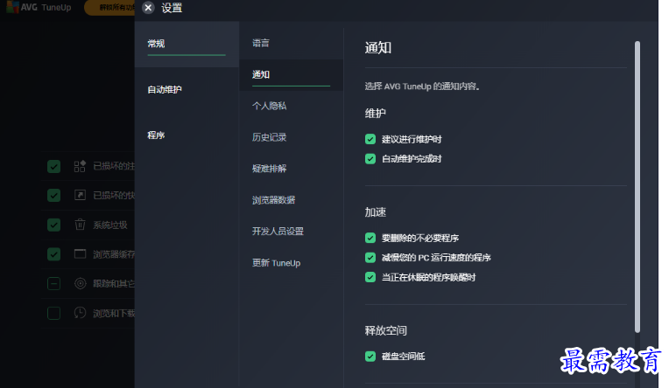Screen dimensions: 669x388
Task: Uncheck 建议进行维护时 notification
Action: [370, 139]
